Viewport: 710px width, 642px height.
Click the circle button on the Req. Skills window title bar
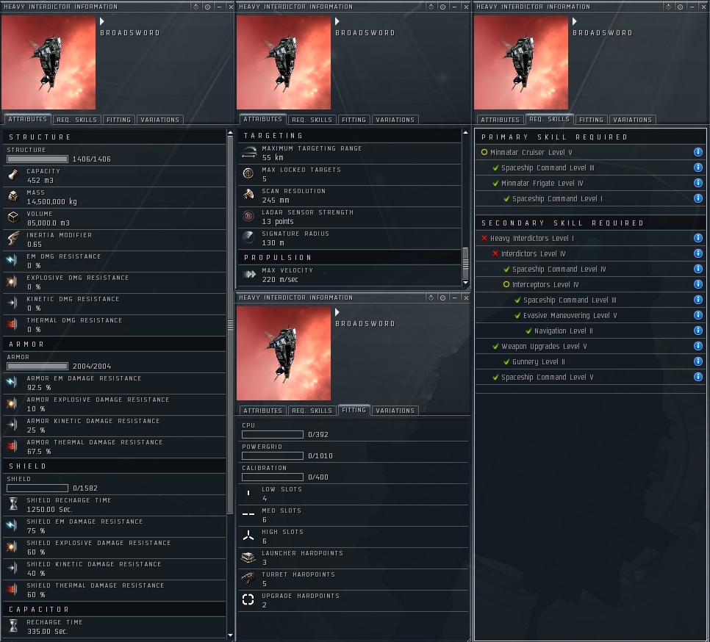680,7
